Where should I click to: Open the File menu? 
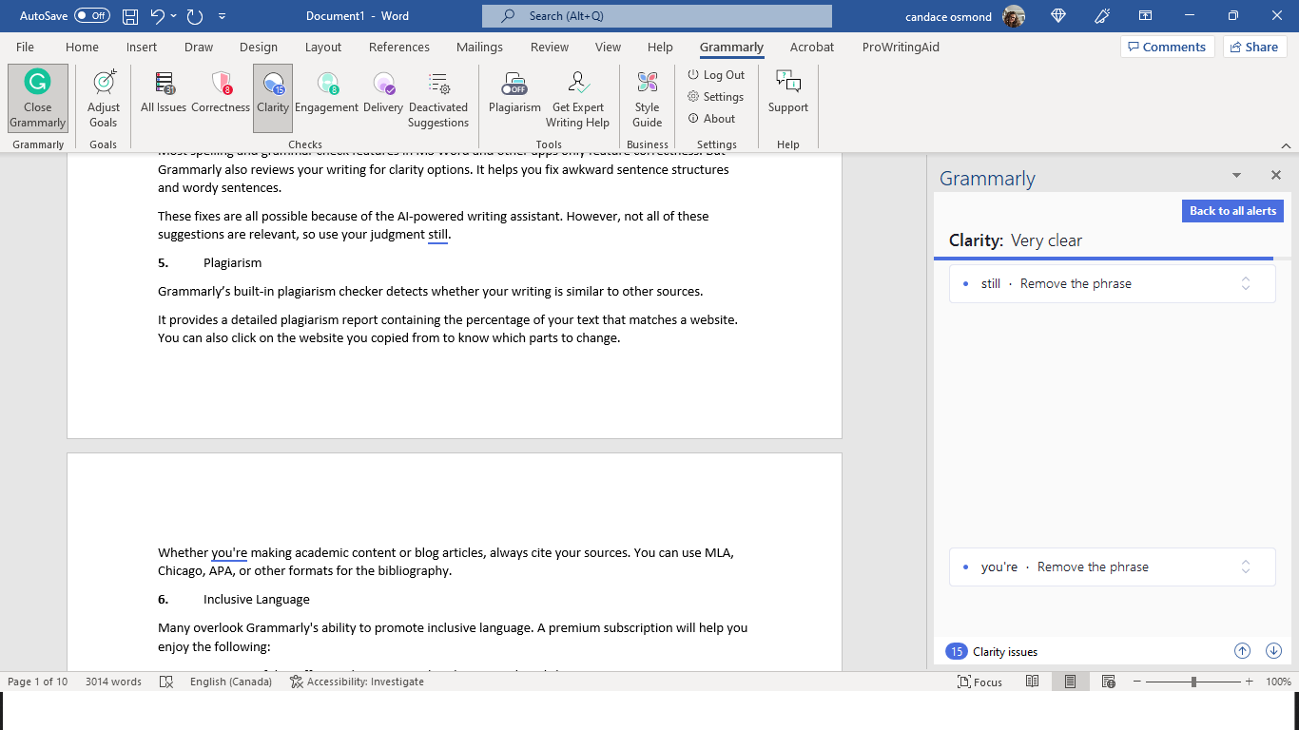point(25,47)
